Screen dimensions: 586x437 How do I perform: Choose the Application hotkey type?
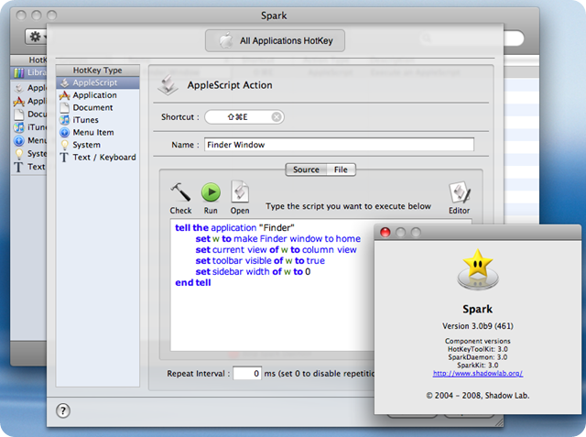pos(94,95)
